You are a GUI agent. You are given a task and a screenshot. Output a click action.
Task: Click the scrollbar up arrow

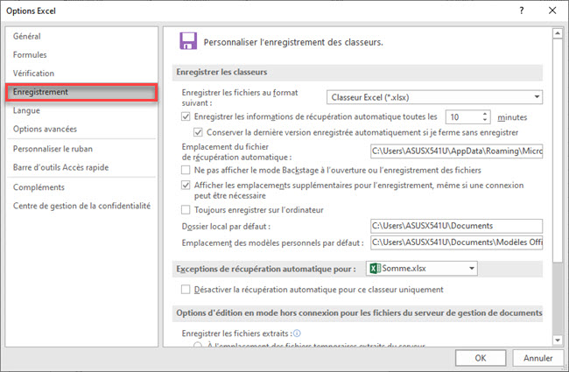[558, 33]
